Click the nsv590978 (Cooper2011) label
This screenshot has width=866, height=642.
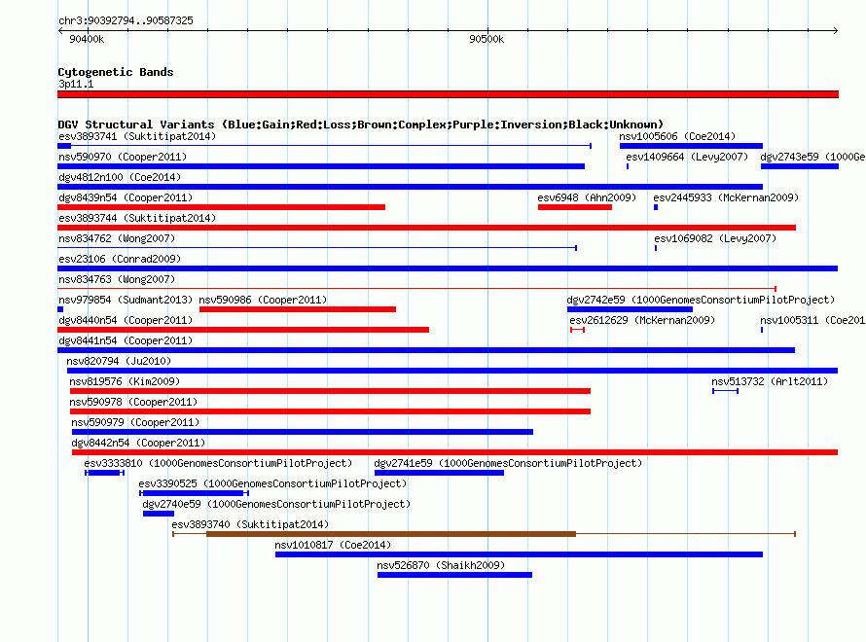click(x=133, y=402)
